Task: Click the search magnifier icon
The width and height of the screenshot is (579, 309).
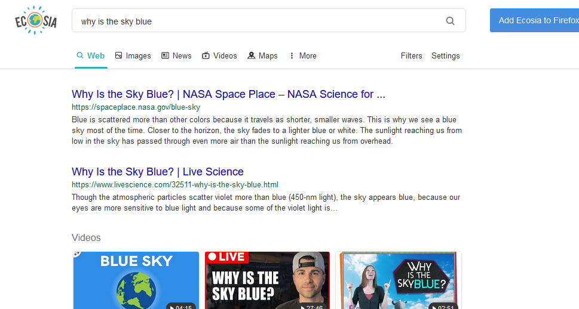Action: tap(450, 21)
